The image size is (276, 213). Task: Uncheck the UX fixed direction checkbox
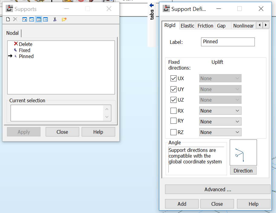[174, 78]
